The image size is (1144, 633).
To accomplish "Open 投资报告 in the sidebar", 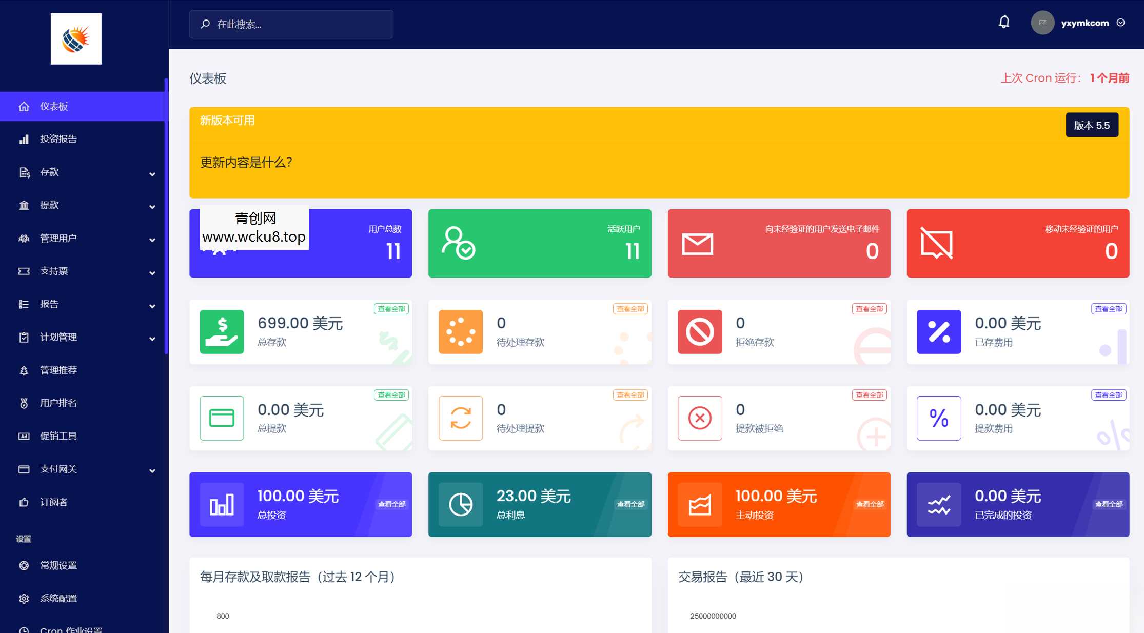I will (x=58, y=139).
